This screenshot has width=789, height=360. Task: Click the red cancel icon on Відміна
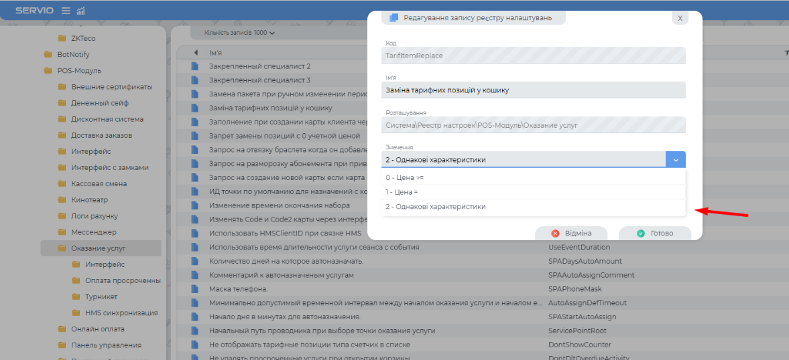pos(555,234)
